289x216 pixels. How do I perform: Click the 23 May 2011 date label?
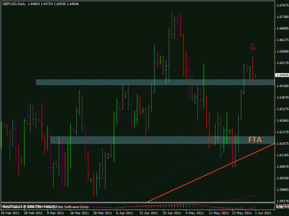tap(242, 213)
